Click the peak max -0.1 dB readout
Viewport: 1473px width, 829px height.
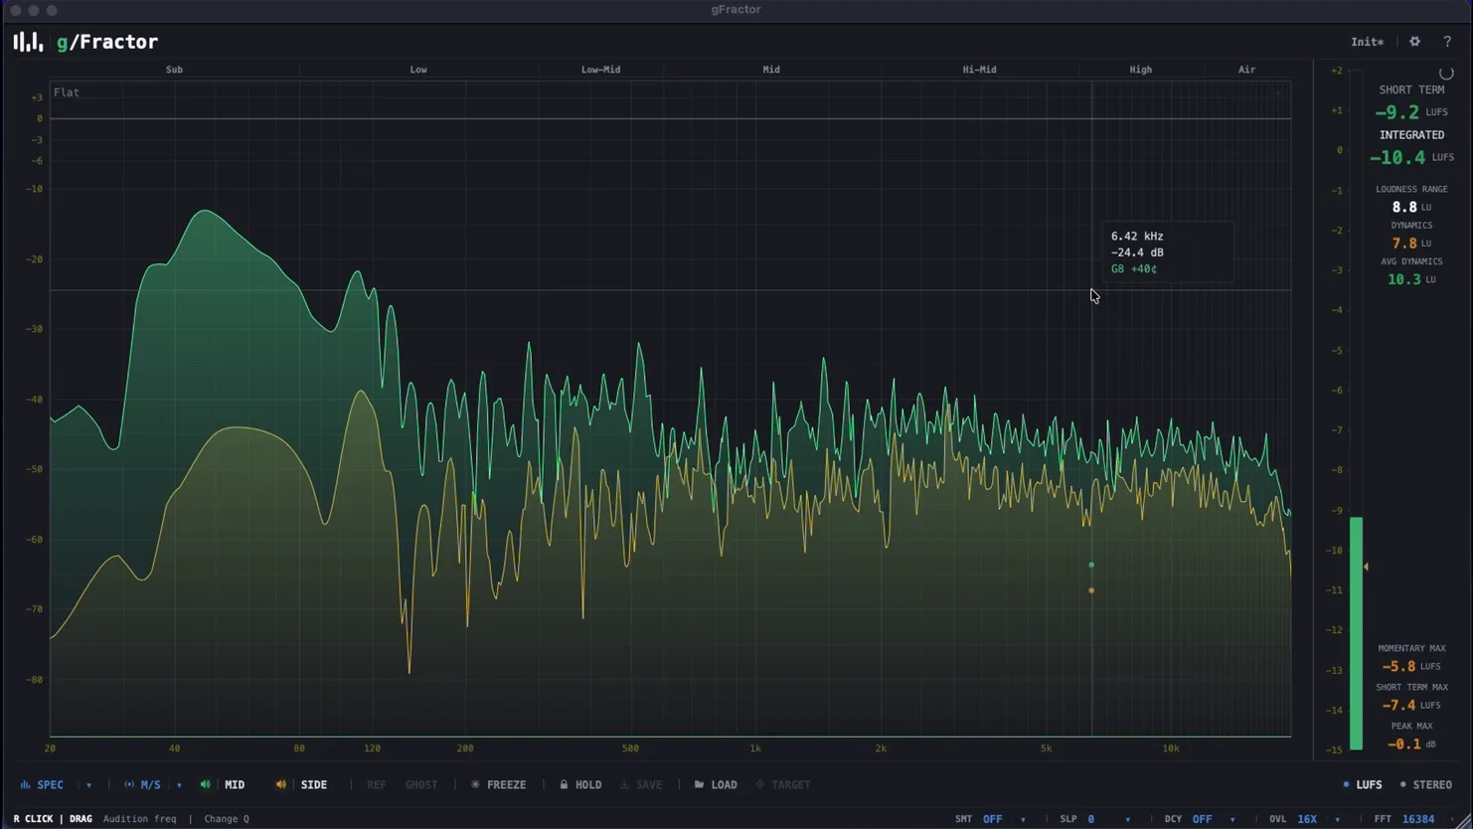(1411, 744)
